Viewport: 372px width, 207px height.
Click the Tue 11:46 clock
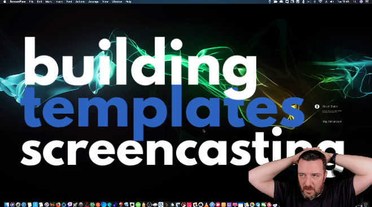point(343,2)
